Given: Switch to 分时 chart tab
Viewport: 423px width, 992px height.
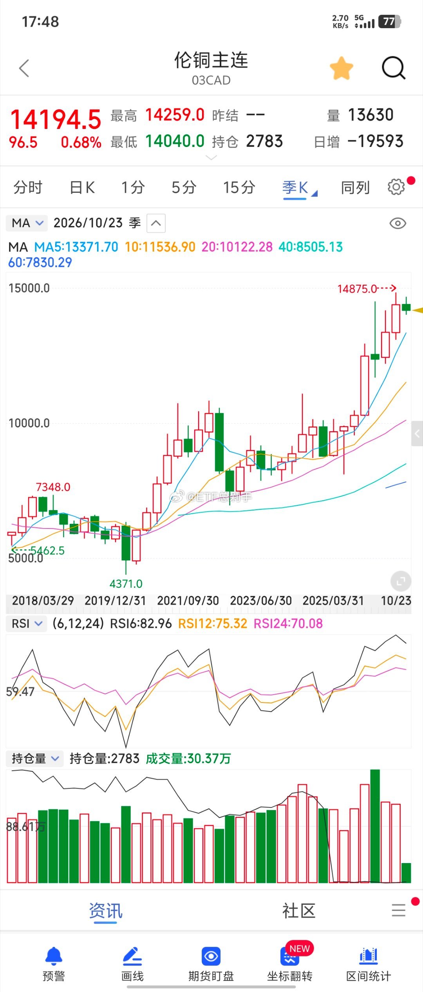Looking at the screenshot, I should point(28,187).
